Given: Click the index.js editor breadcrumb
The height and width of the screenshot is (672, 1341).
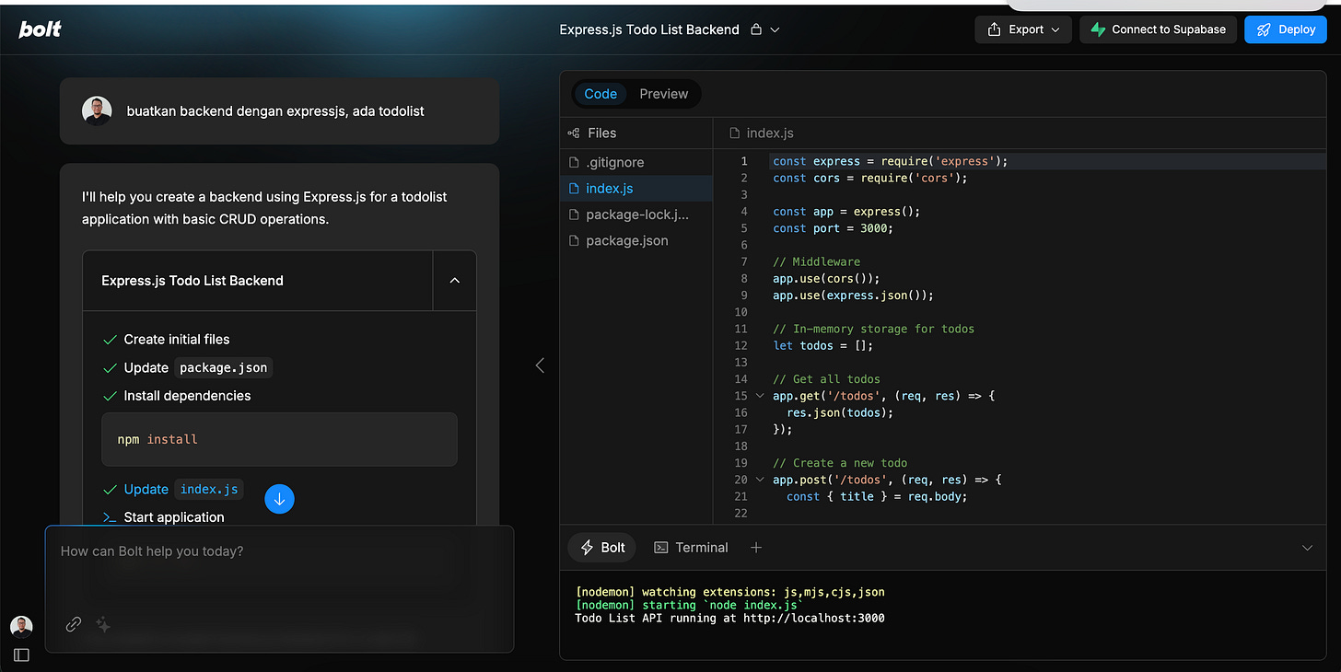Looking at the screenshot, I should [x=762, y=133].
